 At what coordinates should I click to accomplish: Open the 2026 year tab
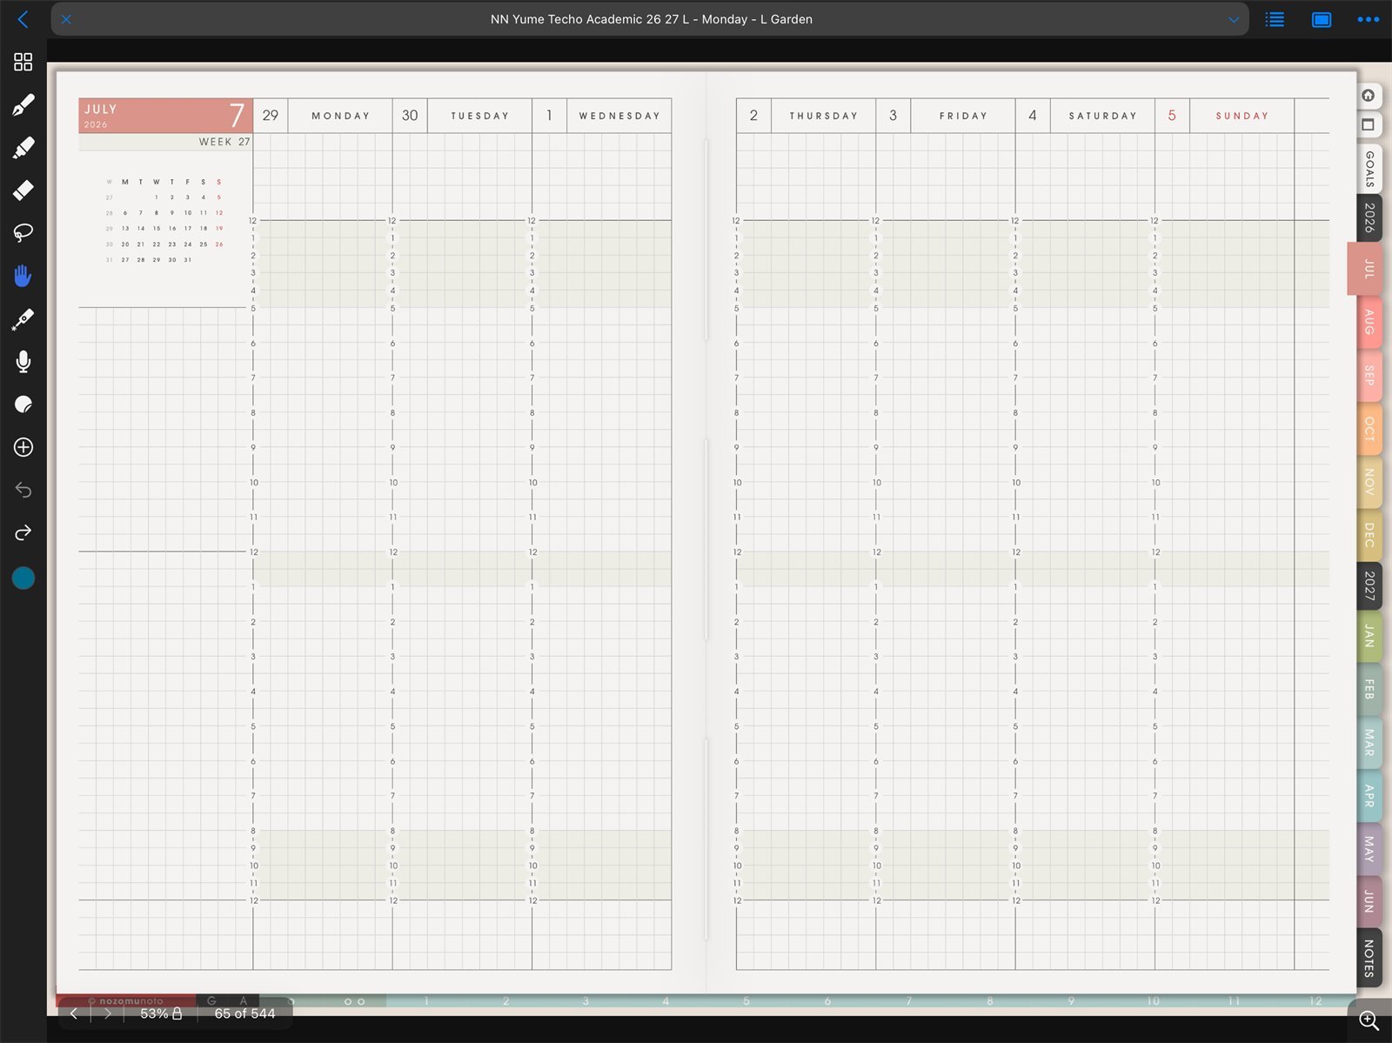[1369, 217]
